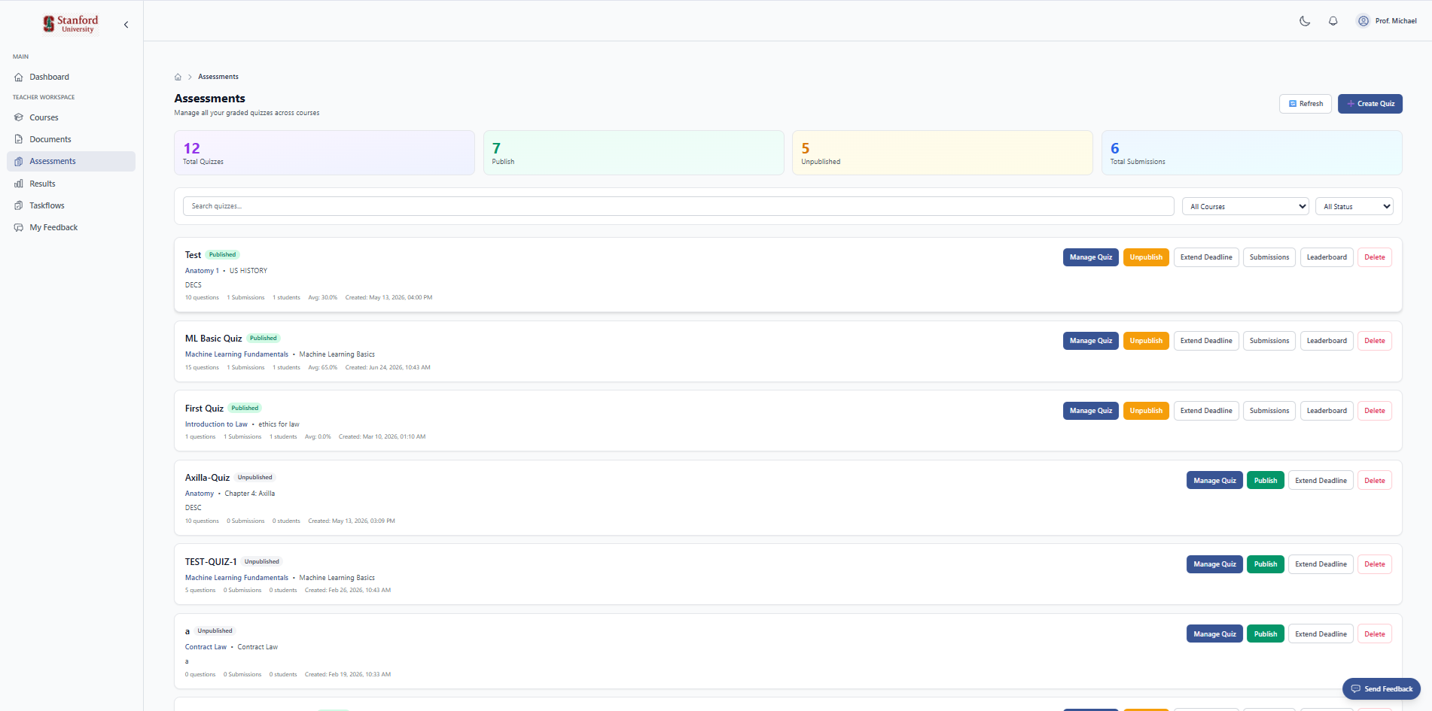Manage Quiz for Axilla-Quiz
The height and width of the screenshot is (711, 1432).
(1214, 481)
